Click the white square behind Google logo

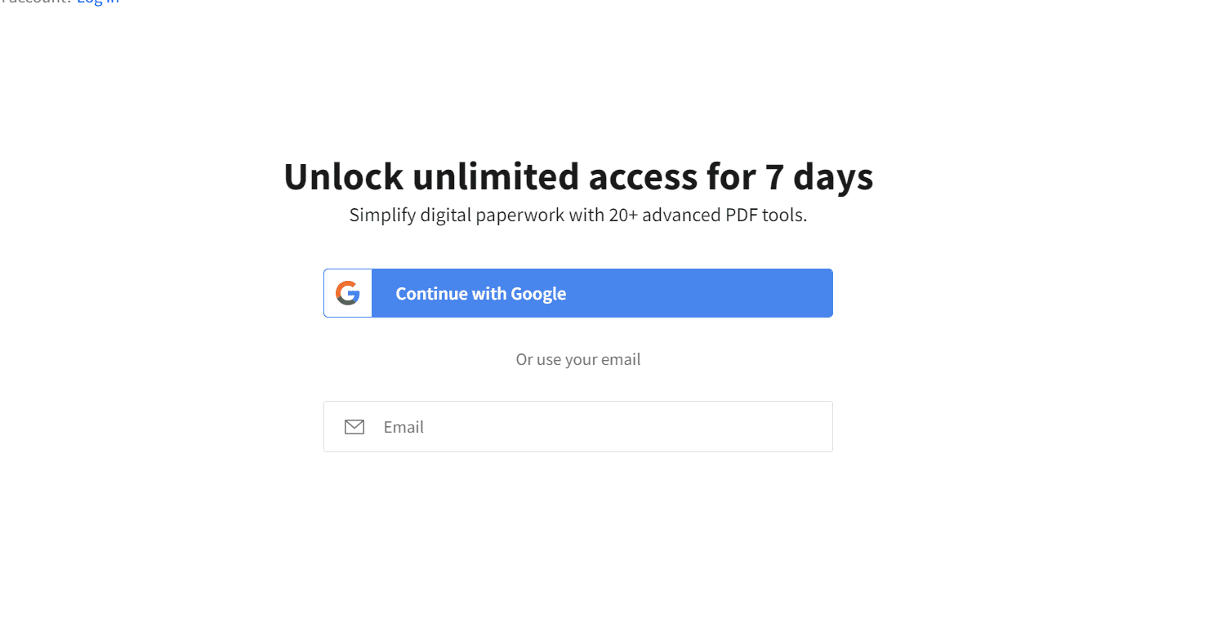(348, 293)
